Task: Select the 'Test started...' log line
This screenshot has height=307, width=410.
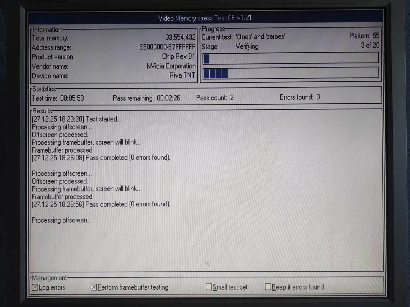Action: click(77, 119)
